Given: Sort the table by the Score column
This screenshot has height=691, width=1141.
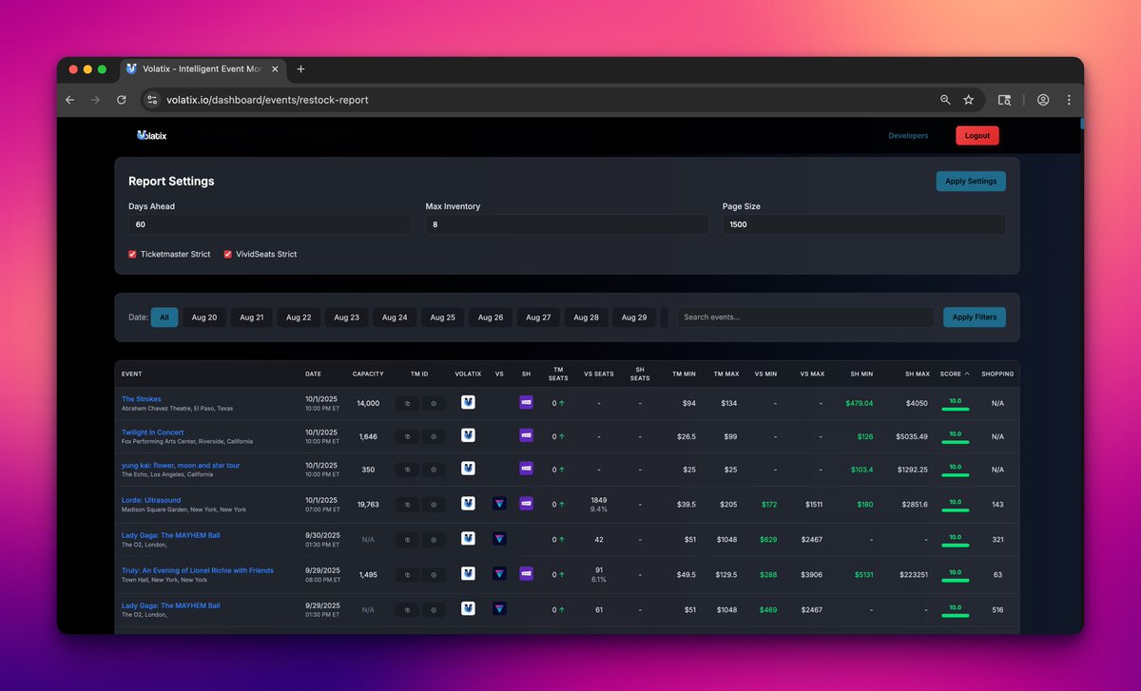Looking at the screenshot, I should point(955,374).
